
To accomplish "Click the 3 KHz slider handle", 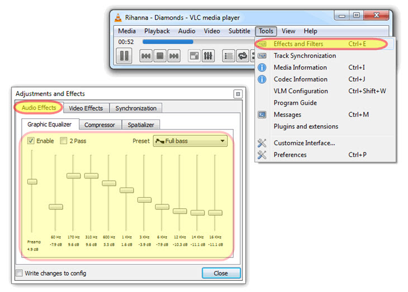I will pyautogui.click(x=144, y=200).
